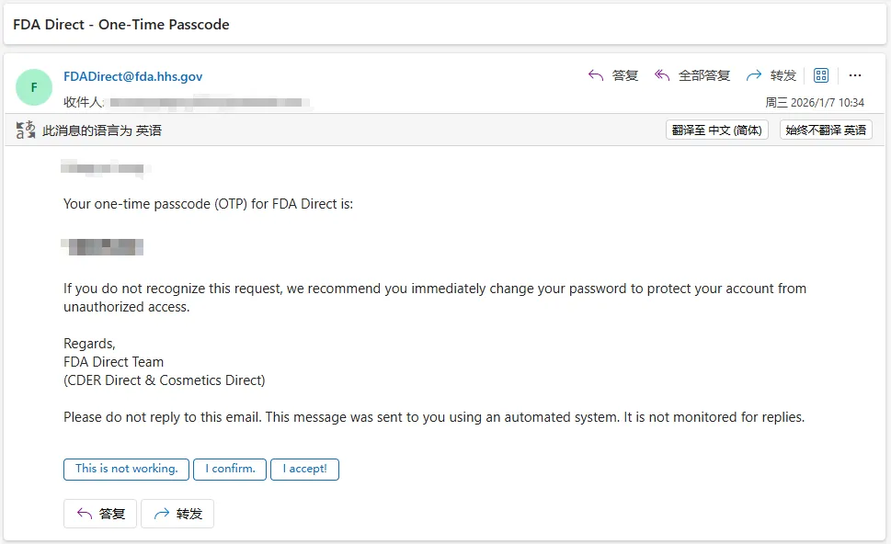Click the email subject "FDA Direct - One-Time Passcode"

pos(120,25)
